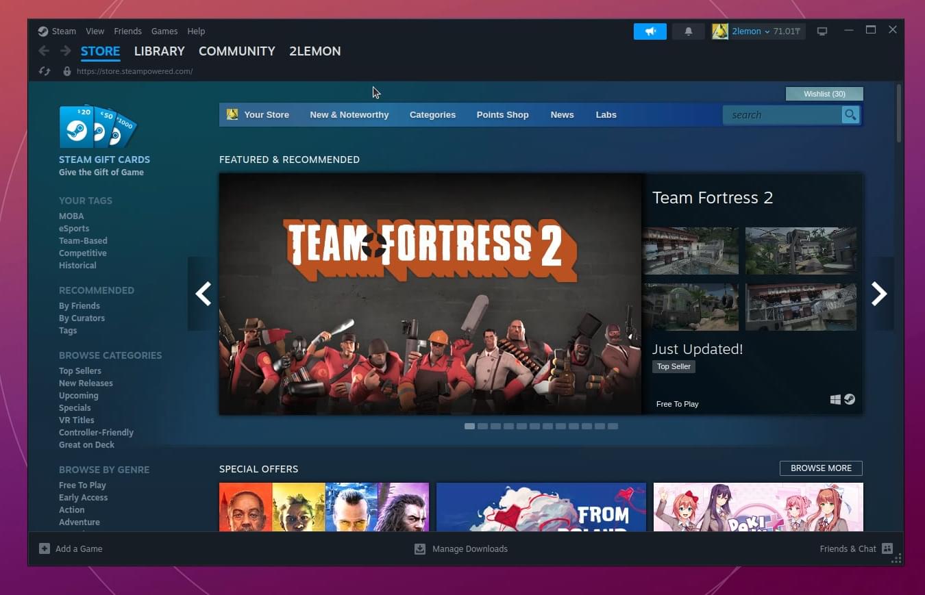Image resolution: width=925 pixels, height=595 pixels.
Task: Open recommendations By Curators
Action: 82,318
